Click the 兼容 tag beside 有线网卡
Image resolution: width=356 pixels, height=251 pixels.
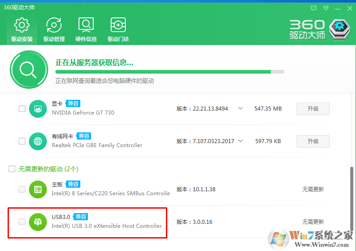83,136
